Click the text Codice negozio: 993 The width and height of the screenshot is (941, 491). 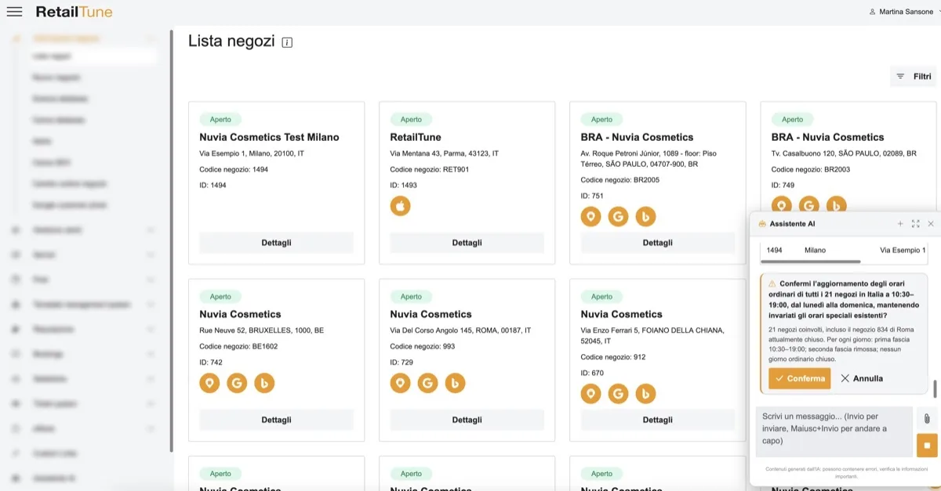pyautogui.click(x=422, y=346)
